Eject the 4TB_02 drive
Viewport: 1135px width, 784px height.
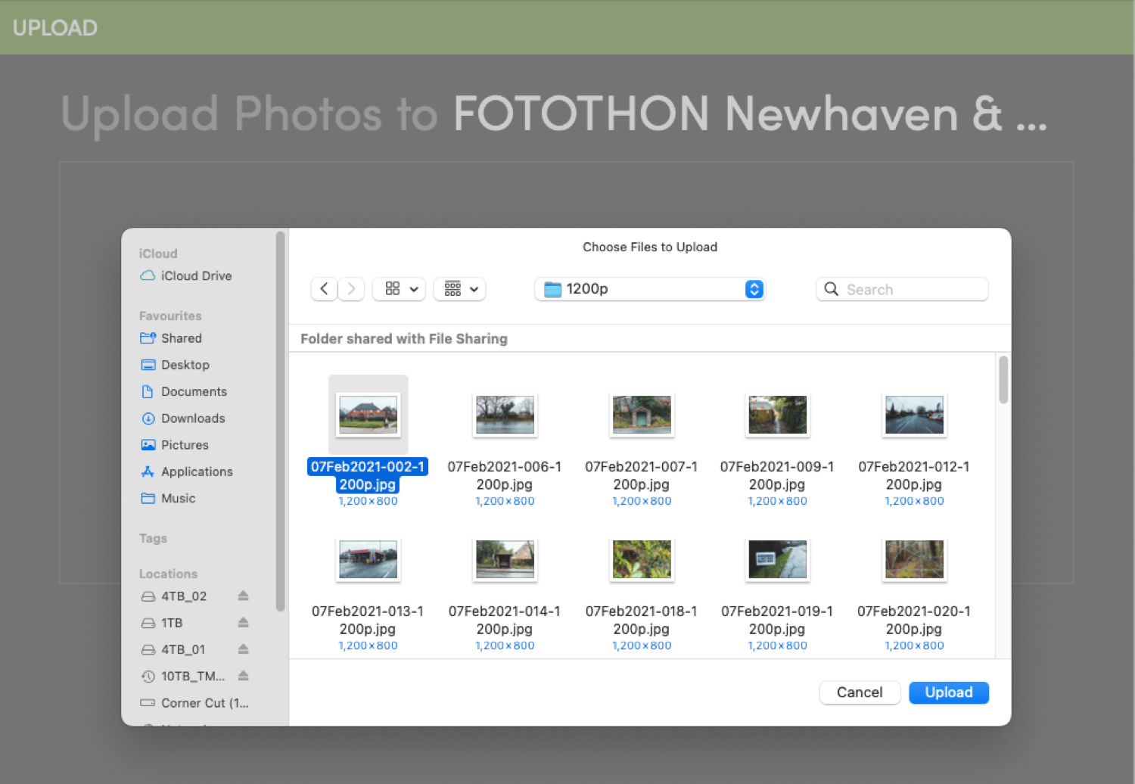coord(243,596)
